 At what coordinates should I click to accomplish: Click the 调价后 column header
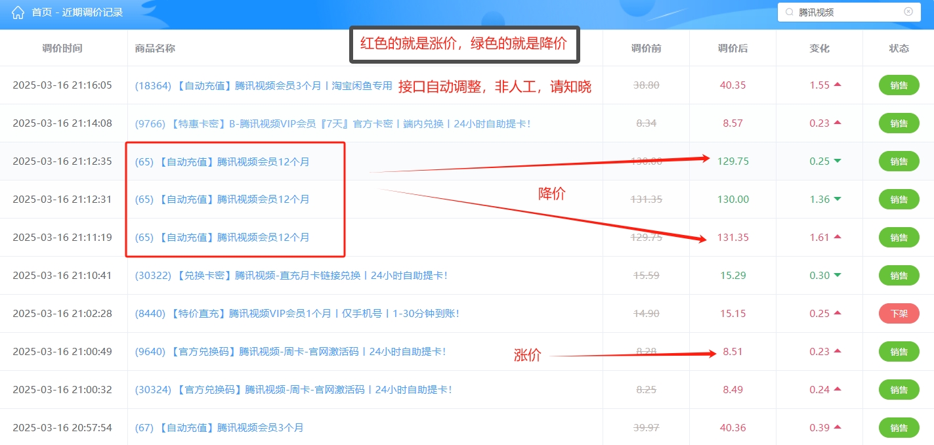coord(732,49)
